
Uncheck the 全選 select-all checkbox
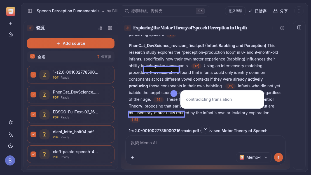pos(32,57)
